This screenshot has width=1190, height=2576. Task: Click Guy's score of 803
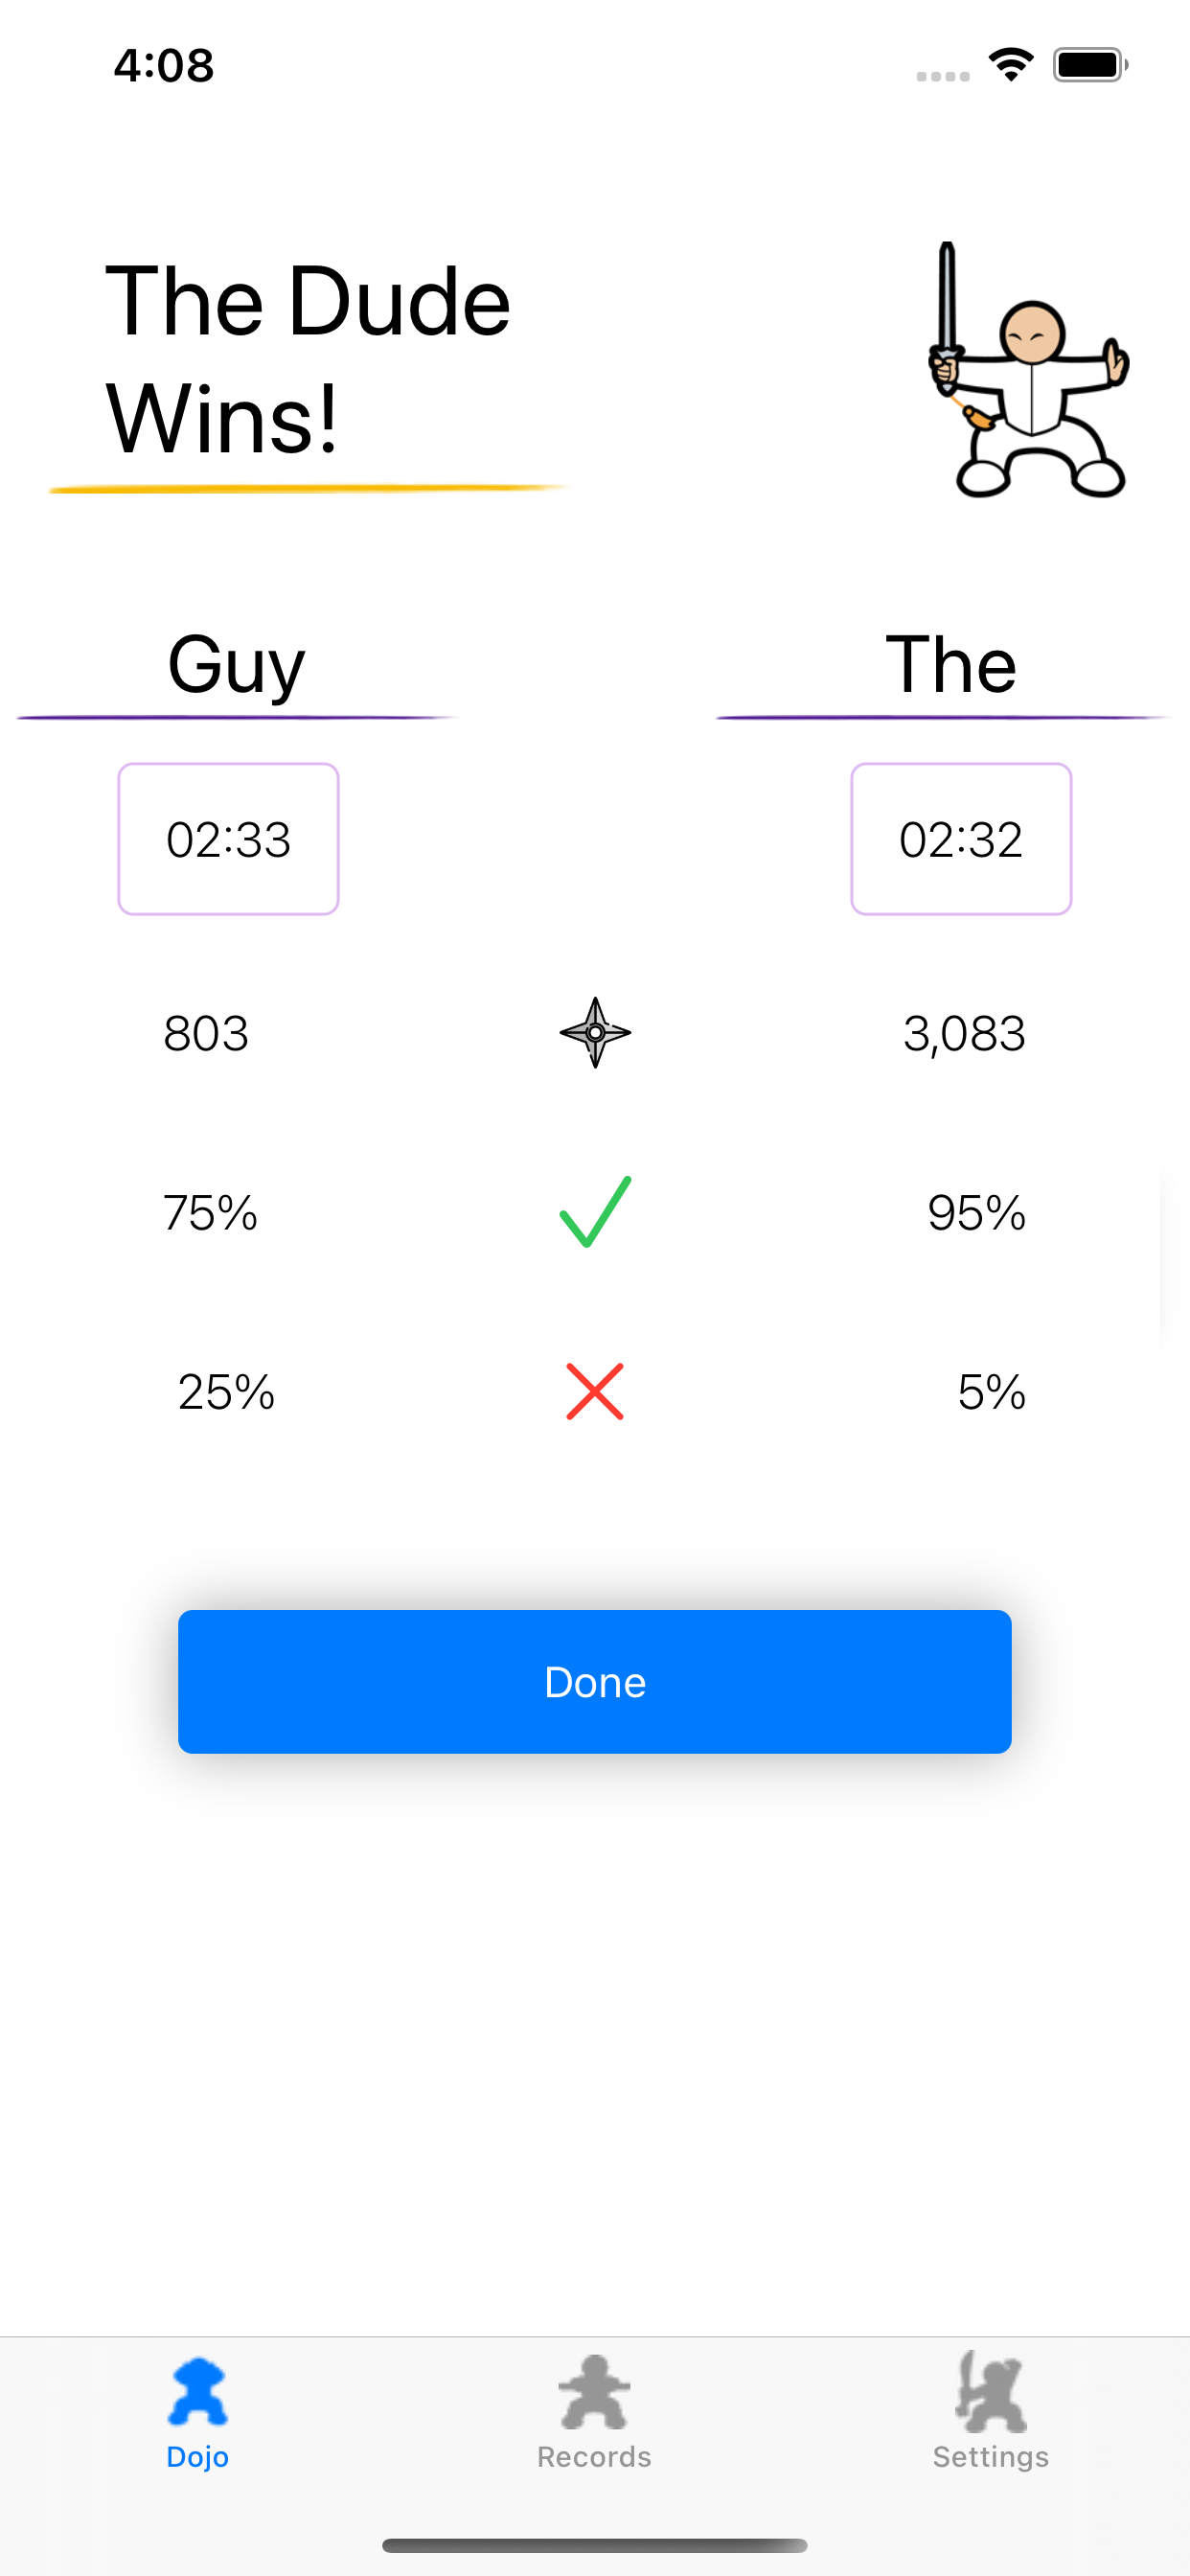click(206, 1034)
